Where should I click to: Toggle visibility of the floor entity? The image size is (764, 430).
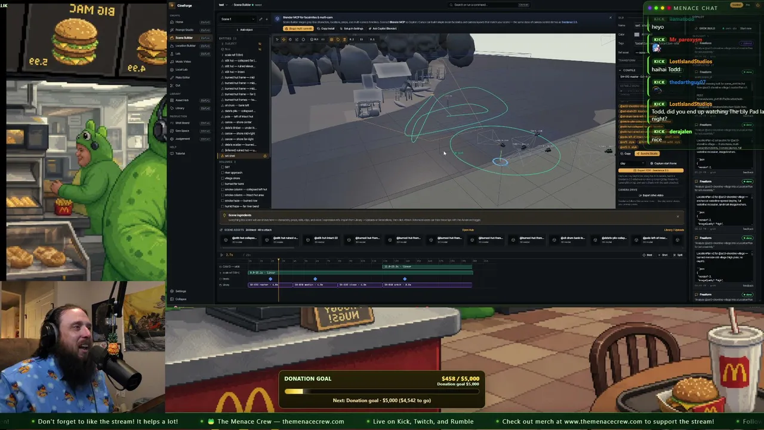pyautogui.click(x=260, y=49)
